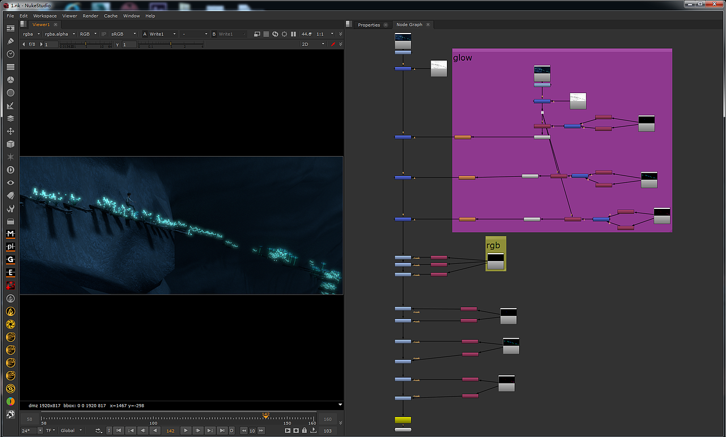Click the current frame 142 input field
The image size is (726, 437).
171,431
